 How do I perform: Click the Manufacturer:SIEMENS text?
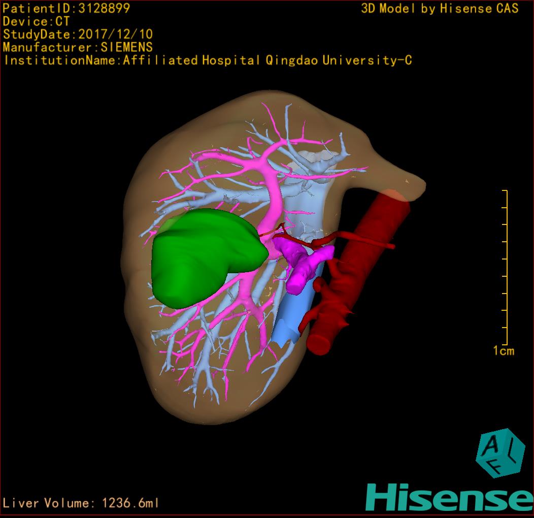[78, 47]
